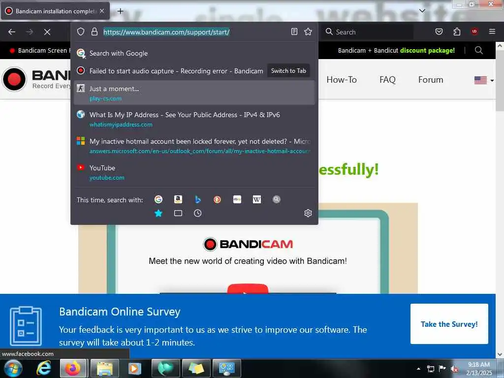Save page to Pocket icon
The image size is (504, 378).
[x=439, y=31]
